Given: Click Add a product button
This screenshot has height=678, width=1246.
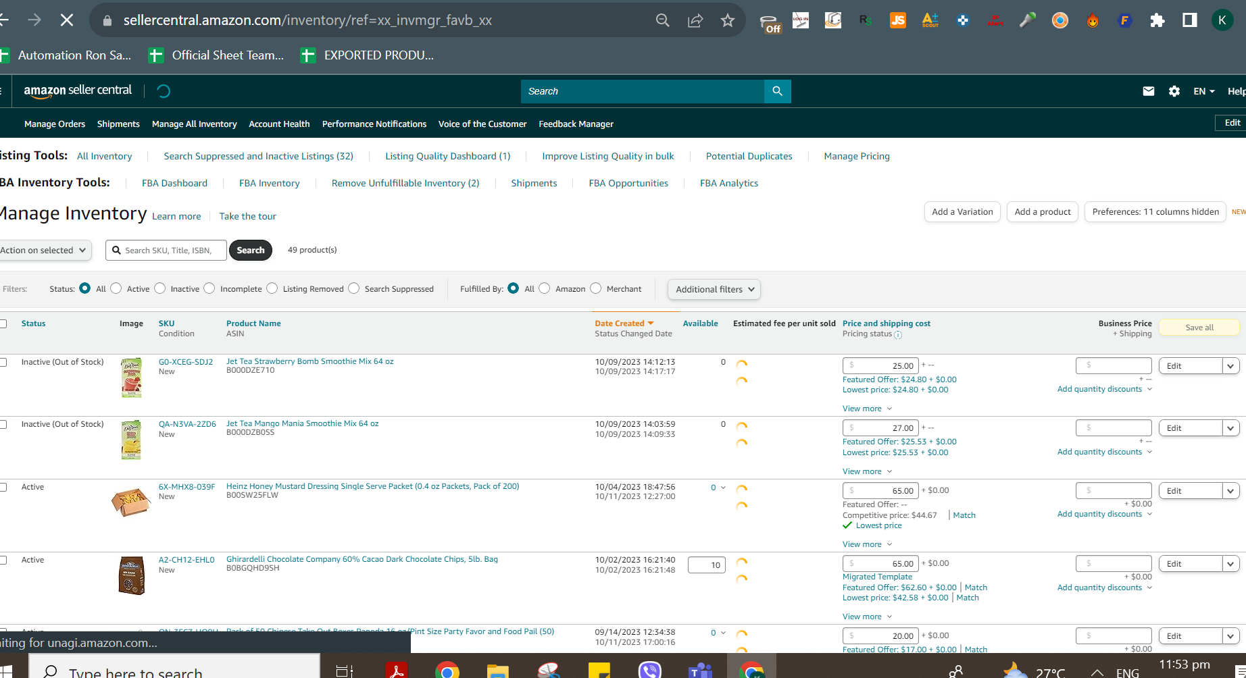Looking at the screenshot, I should click(x=1043, y=211).
